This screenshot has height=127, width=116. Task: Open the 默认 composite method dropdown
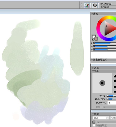tap(101, 118)
